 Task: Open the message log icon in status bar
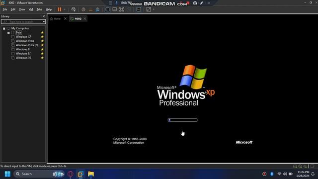click(x=313, y=166)
